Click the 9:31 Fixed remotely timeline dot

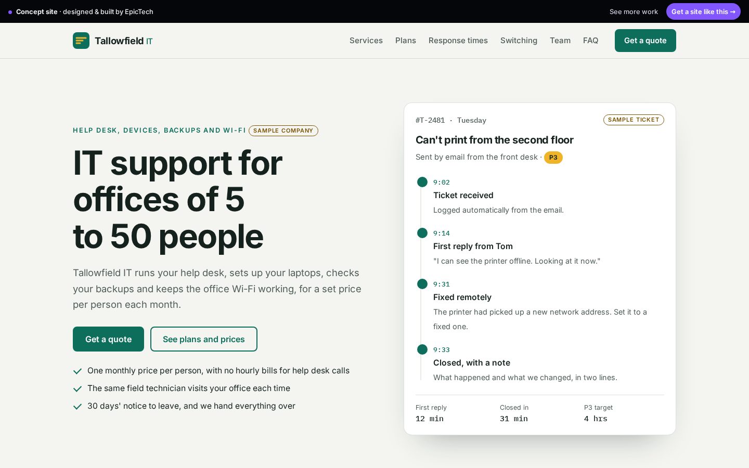422,284
